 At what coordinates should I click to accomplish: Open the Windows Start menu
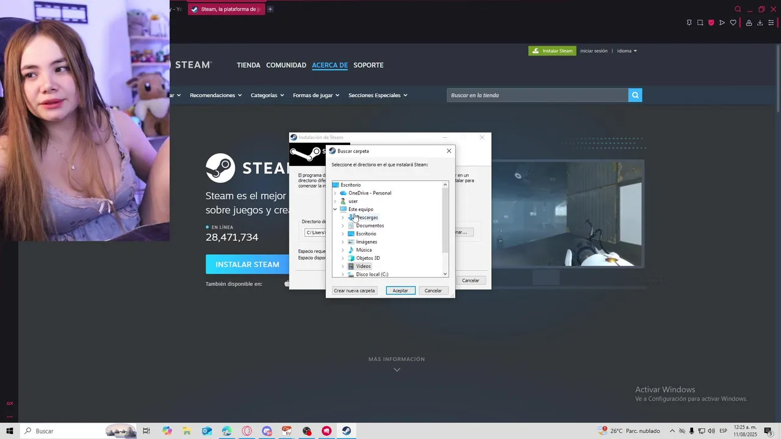(x=9, y=431)
